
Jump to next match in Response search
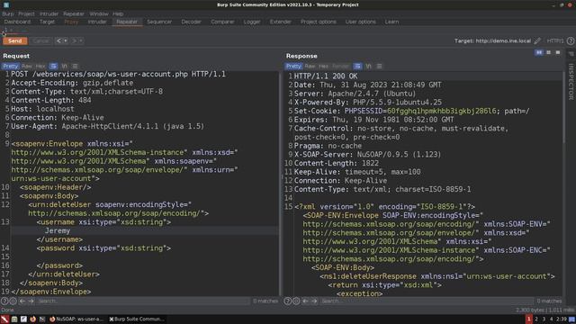click(314, 301)
